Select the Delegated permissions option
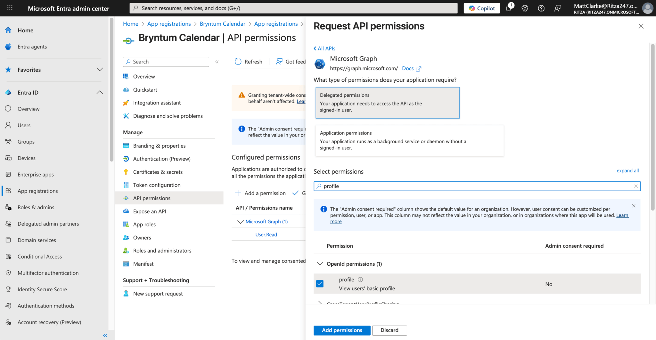The height and width of the screenshot is (340, 656). click(387, 103)
